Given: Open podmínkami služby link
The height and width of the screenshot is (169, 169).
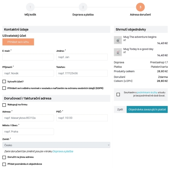Looking at the screenshot, I should tap(147, 92).
